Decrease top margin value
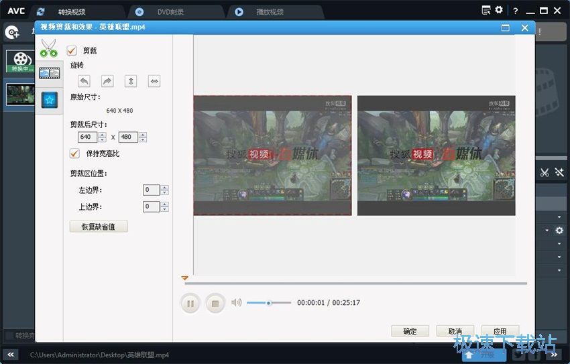 (x=165, y=209)
